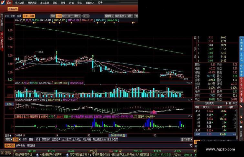Open the 相关资讯 tab
Screen dimensions: 244x157
(9, 146)
